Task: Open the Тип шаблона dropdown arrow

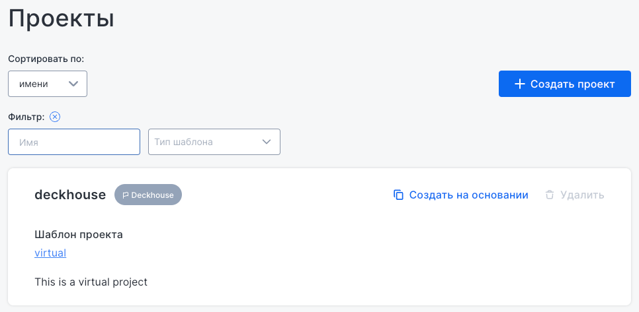Action: pos(267,142)
